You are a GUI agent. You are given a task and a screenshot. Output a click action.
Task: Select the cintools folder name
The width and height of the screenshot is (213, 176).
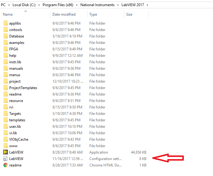(x=16, y=30)
